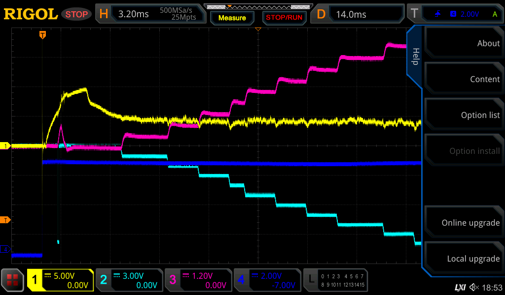Open the function navigation grid icon

pyautogui.click(x=13, y=280)
